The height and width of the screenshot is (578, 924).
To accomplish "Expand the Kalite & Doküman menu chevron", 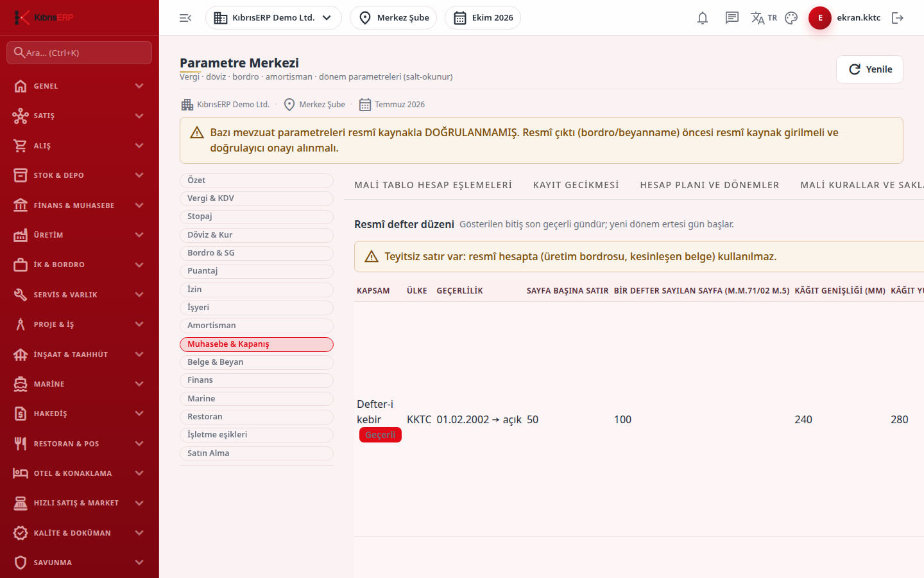I will coord(139,533).
